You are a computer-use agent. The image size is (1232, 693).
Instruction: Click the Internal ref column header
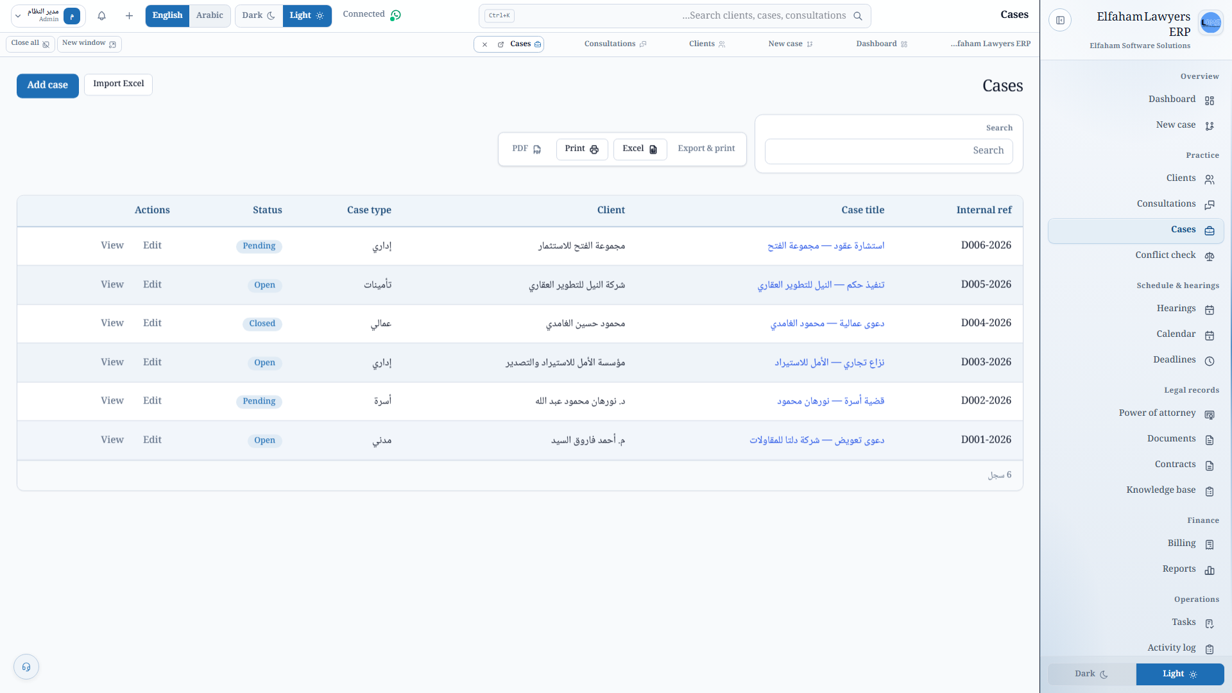coord(984,210)
